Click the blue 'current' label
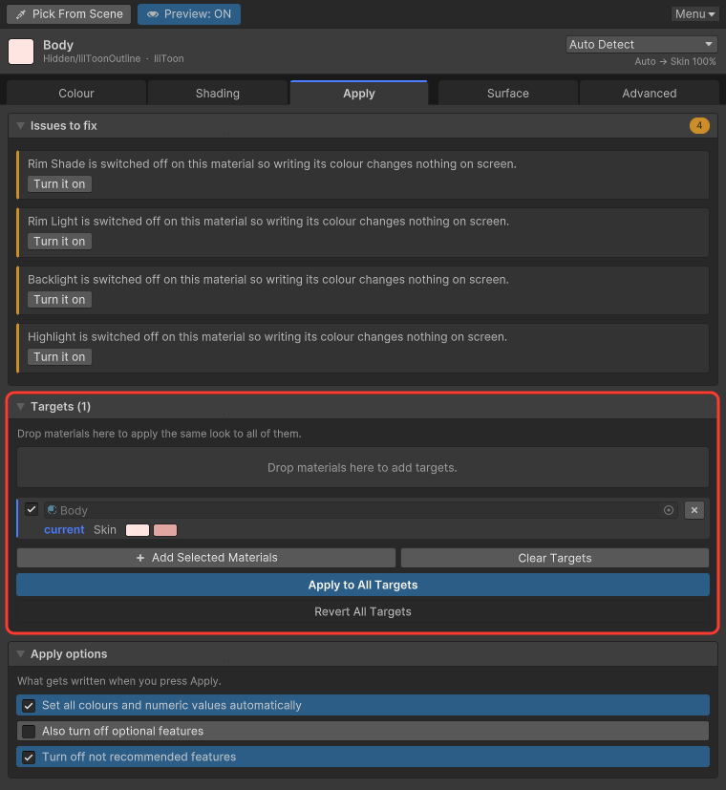Image resolution: width=726 pixels, height=790 pixels. [x=64, y=530]
